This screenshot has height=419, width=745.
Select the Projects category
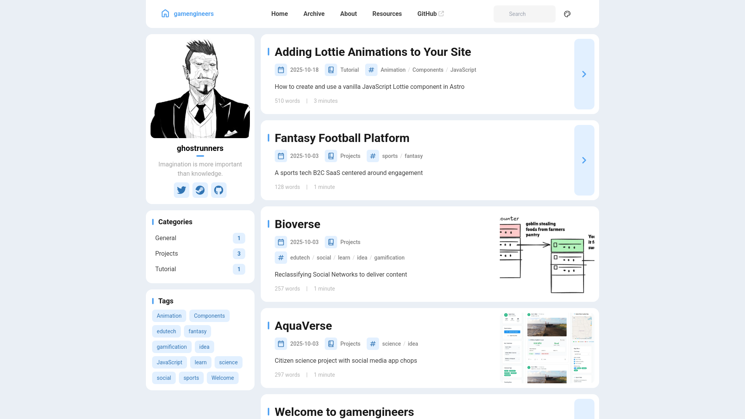[166, 254]
